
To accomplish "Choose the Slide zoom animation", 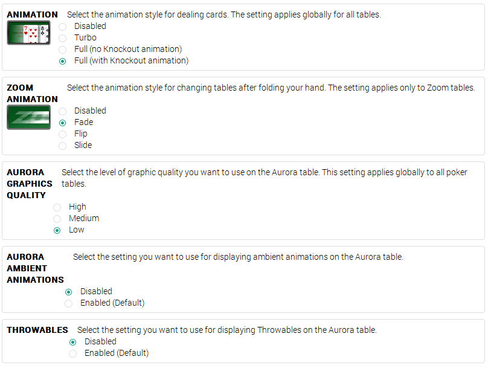I will pos(62,146).
